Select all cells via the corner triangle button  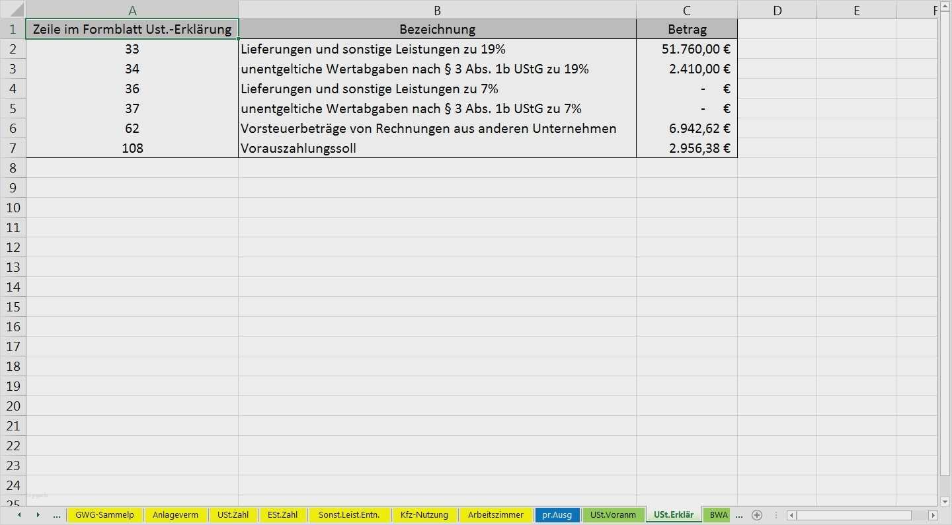15,10
